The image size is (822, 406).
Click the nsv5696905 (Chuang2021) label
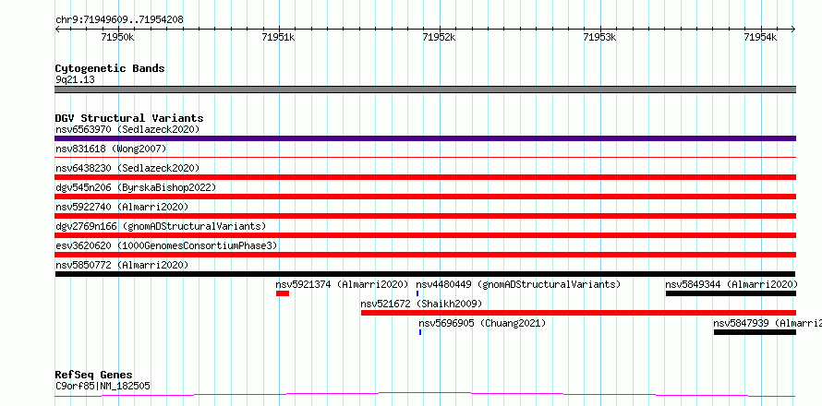[x=482, y=323]
